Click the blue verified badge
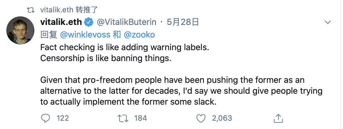Viewport: 343px width, 129px height. click(x=89, y=22)
